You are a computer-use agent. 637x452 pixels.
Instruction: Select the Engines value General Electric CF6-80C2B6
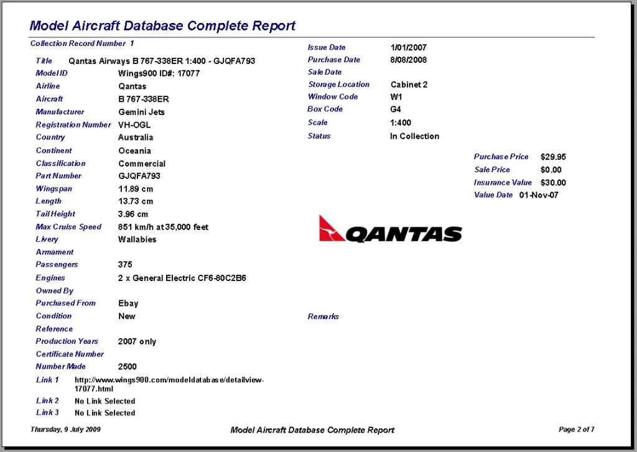click(x=182, y=278)
